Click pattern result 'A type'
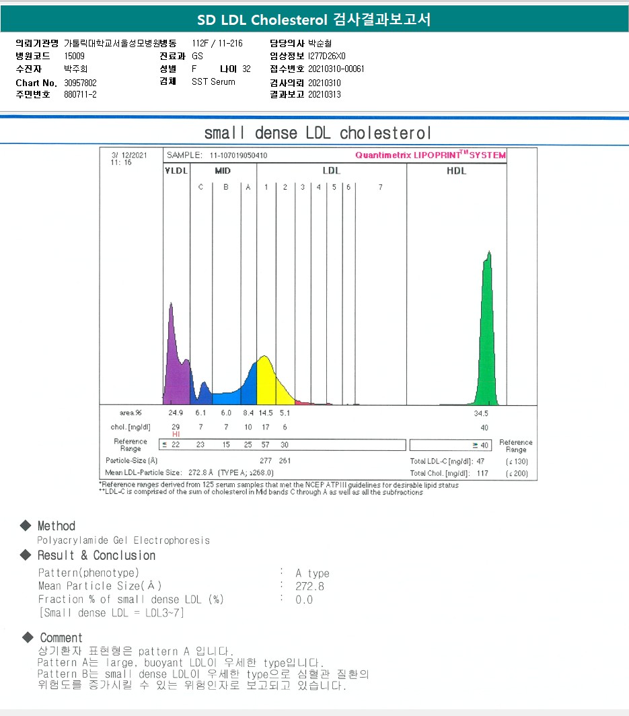 tap(312, 573)
